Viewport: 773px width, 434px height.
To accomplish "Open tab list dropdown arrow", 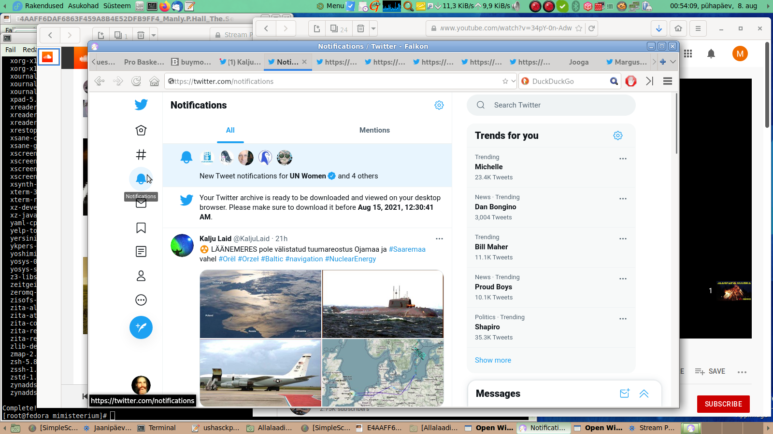I will [673, 62].
